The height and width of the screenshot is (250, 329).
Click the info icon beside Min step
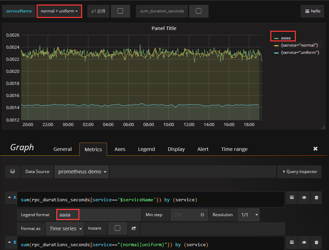[x=202, y=214]
